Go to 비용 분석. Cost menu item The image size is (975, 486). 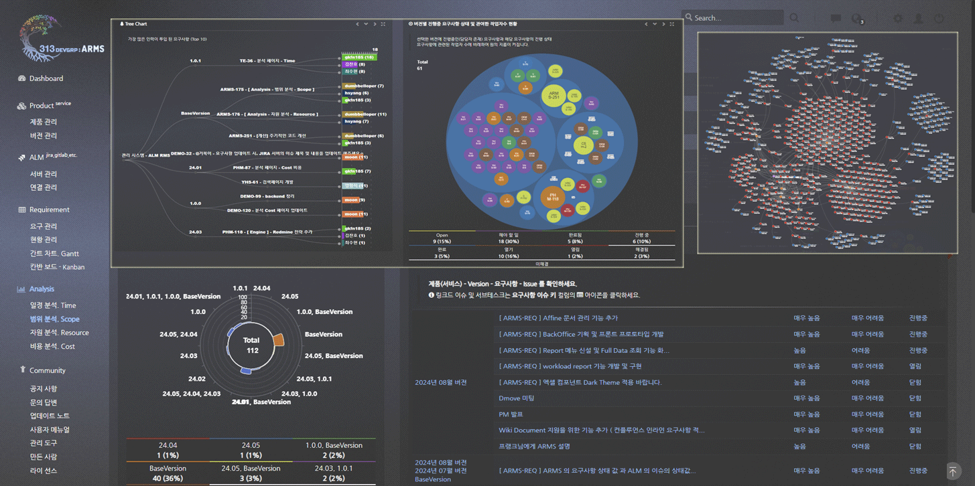(x=52, y=346)
